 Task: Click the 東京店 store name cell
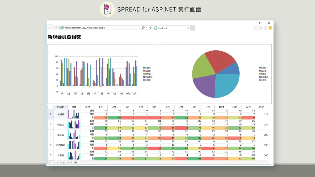61,135
